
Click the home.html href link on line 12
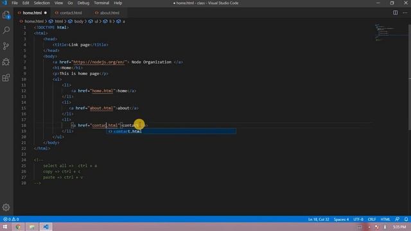[103, 91]
